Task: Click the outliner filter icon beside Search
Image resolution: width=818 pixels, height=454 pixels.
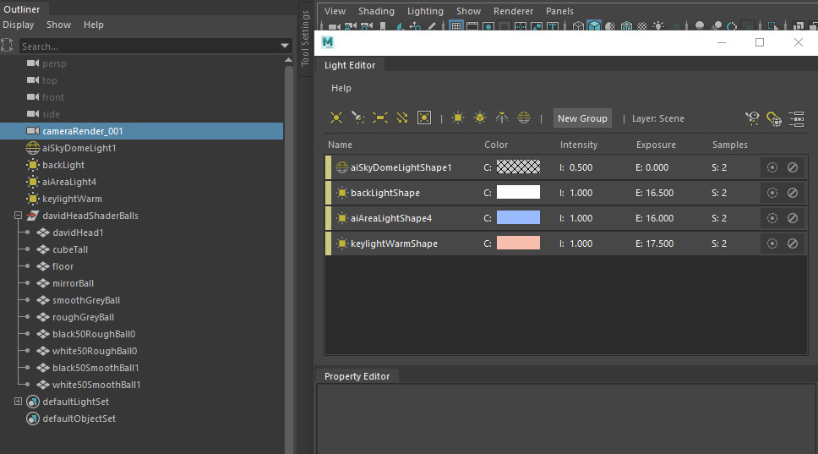Action: [7, 46]
